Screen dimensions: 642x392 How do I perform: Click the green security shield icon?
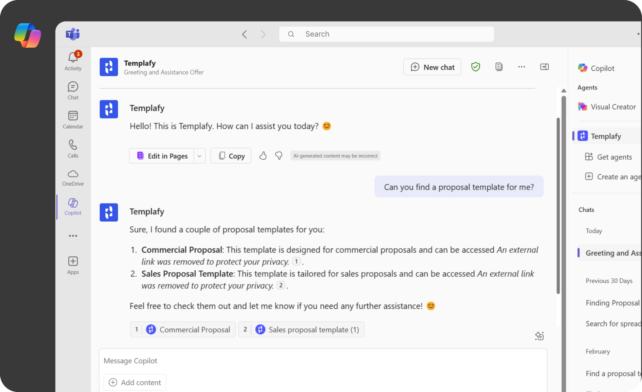coord(476,67)
